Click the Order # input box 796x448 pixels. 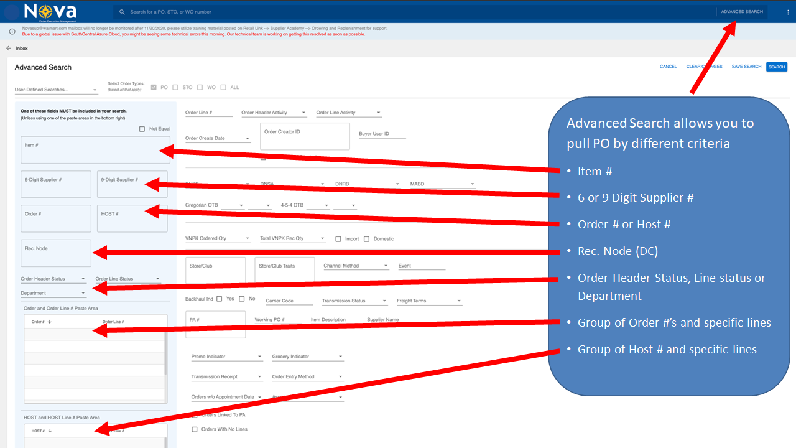click(56, 218)
